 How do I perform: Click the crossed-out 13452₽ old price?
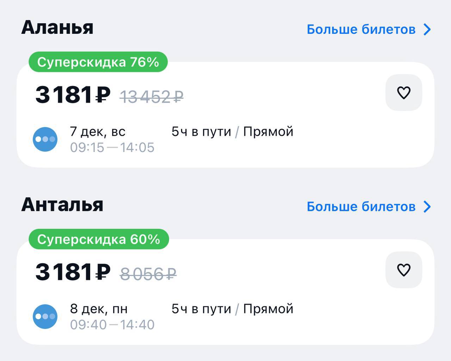coord(152,97)
